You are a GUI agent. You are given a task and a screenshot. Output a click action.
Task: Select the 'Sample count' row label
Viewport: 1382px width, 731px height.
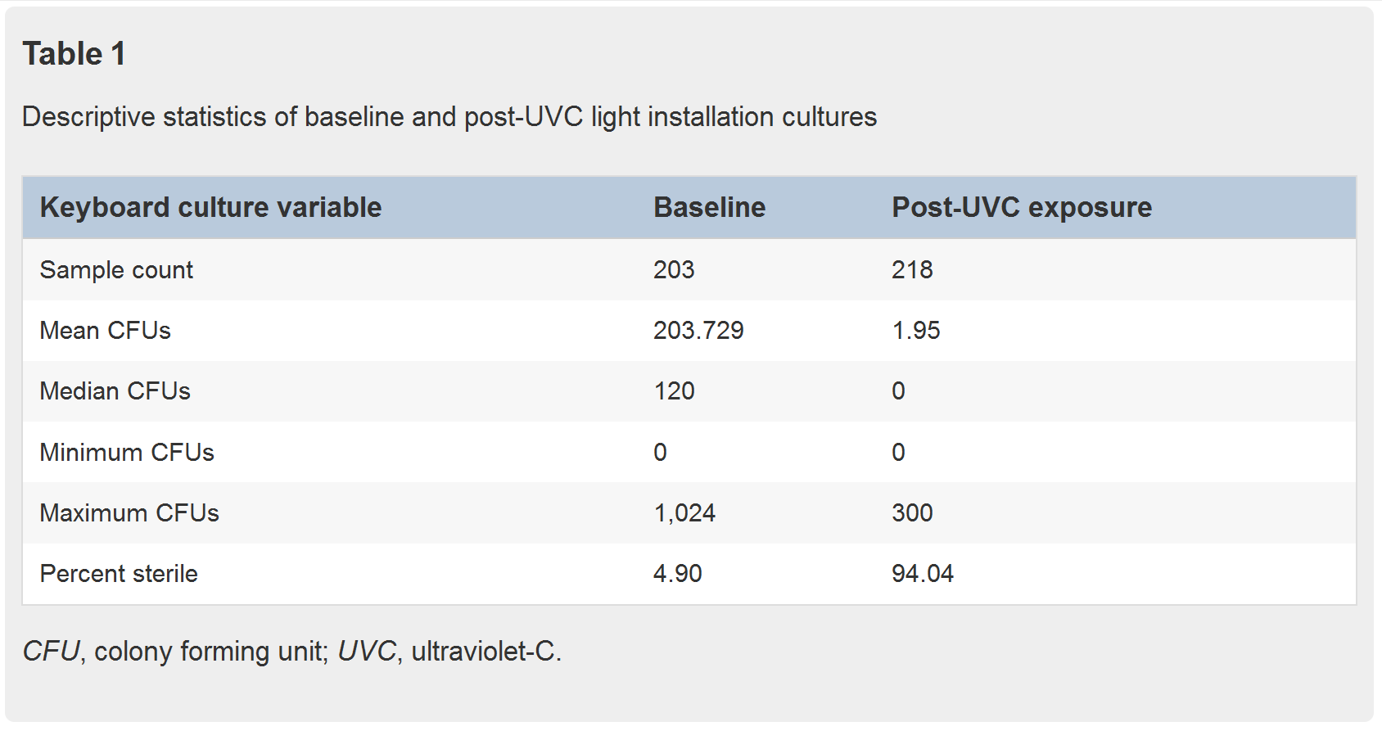[x=116, y=270]
